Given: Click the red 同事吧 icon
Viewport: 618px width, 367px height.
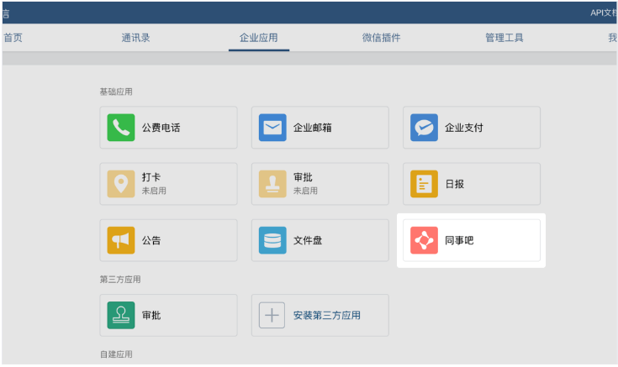Looking at the screenshot, I should [x=424, y=240].
